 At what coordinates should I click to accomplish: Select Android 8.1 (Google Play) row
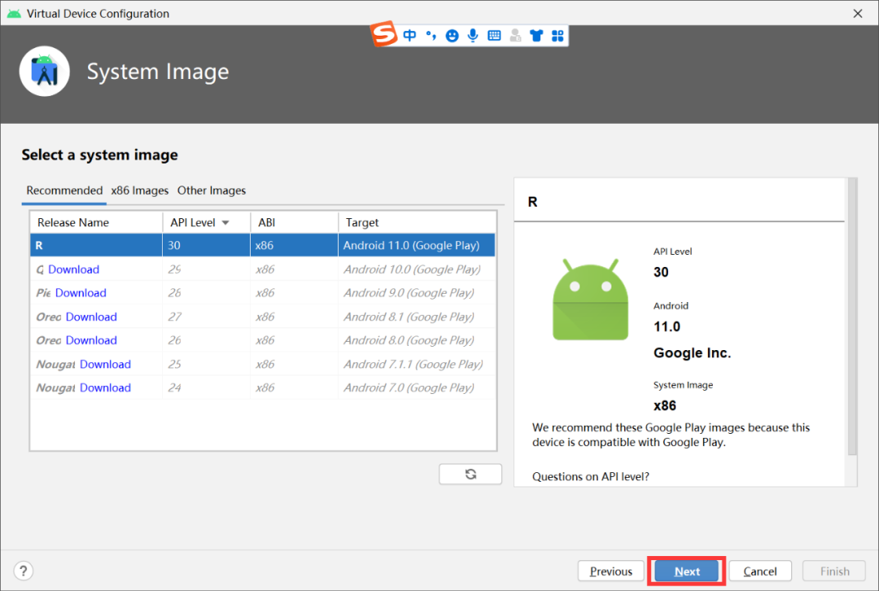pos(263,317)
